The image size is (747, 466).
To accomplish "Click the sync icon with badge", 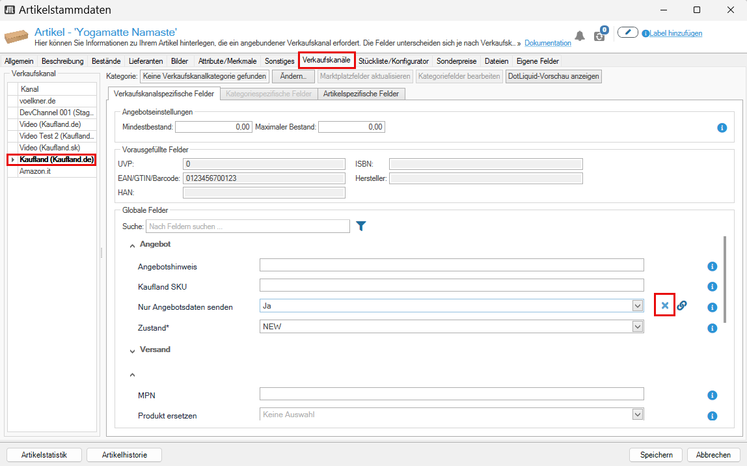I will point(600,36).
